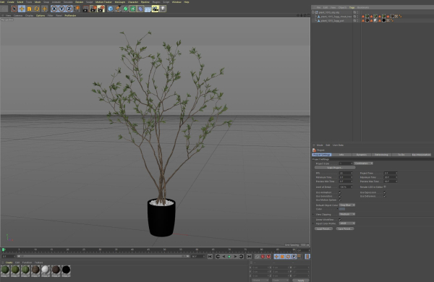434x282 pixels.
Task: Open the Character menu
Action: [133, 2]
